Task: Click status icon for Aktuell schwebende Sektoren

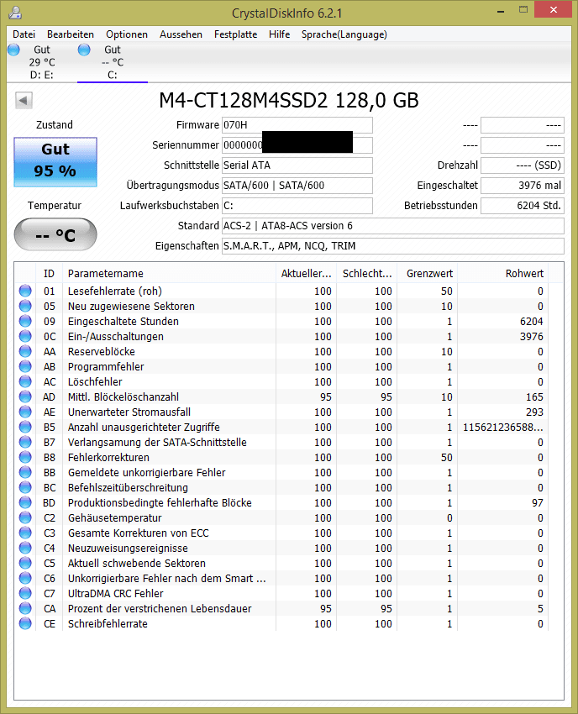Action: point(25,563)
